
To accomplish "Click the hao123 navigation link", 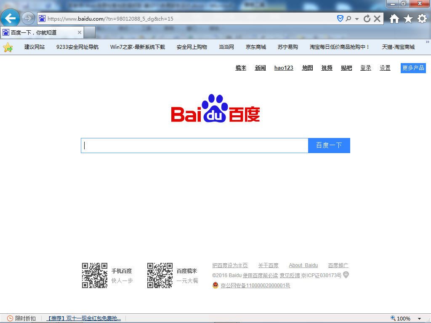I will (284, 68).
